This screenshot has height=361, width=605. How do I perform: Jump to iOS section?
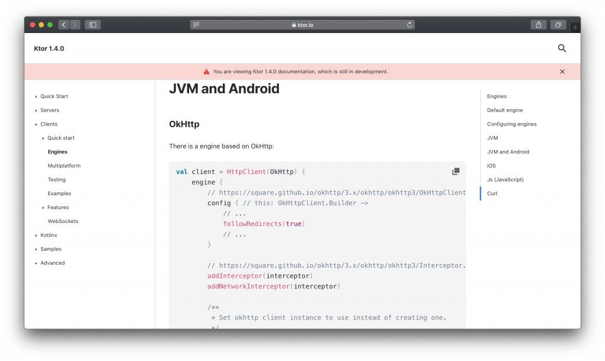(x=491, y=166)
